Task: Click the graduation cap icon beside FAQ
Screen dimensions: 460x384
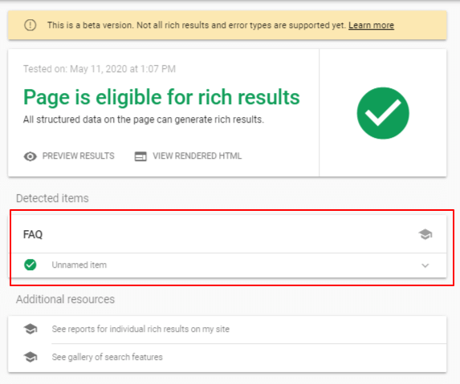Action: (425, 234)
